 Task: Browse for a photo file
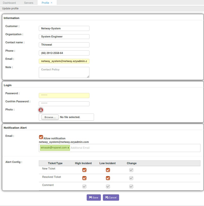pos(50,117)
